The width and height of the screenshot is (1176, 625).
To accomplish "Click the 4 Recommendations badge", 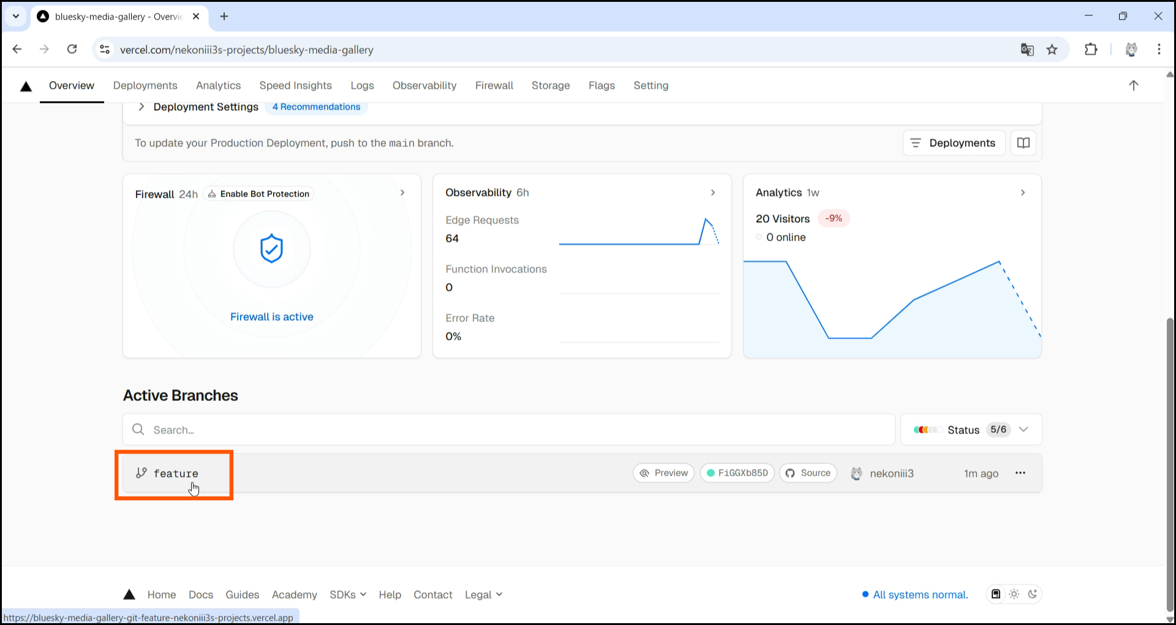I will pyautogui.click(x=316, y=107).
